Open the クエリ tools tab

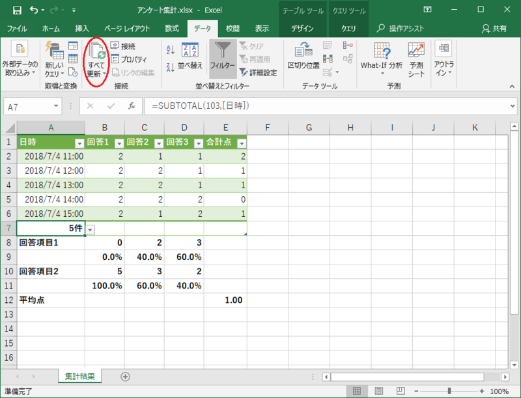tap(348, 29)
